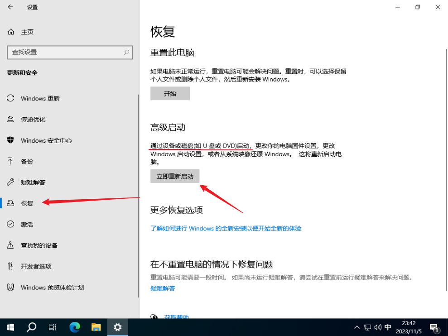Show hidden tray icons chevron

357,327
